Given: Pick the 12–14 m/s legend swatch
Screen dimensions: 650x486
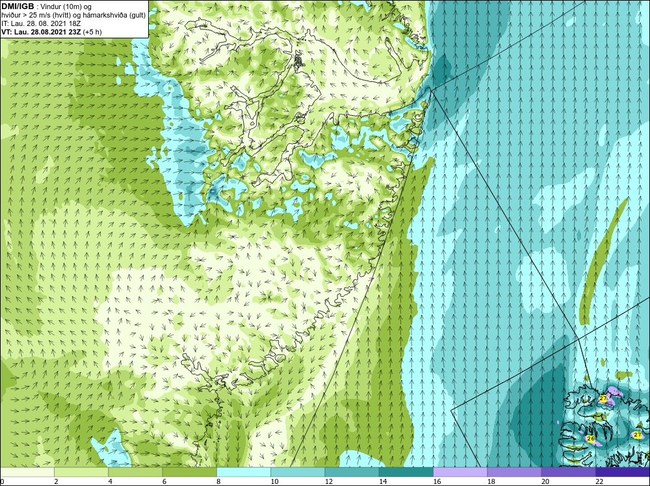Looking at the screenshot, I should click(x=352, y=472).
